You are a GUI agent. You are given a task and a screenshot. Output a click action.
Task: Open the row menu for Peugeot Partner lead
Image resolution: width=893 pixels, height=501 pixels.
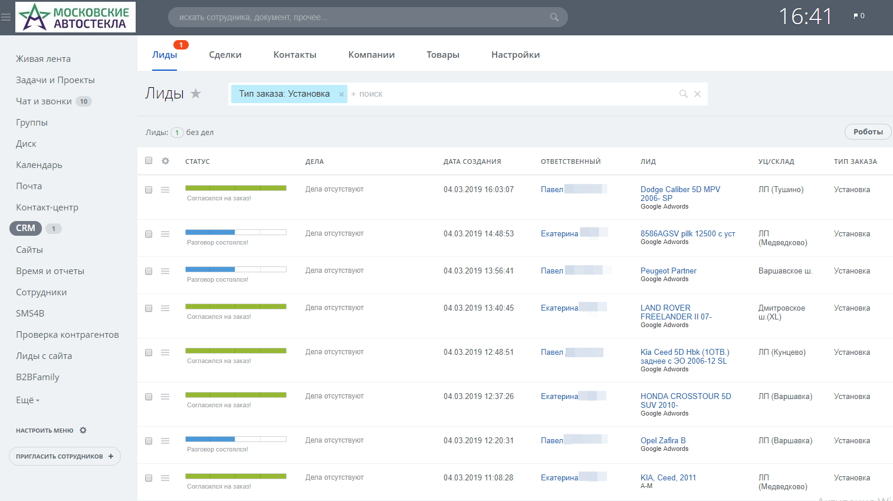[165, 271]
